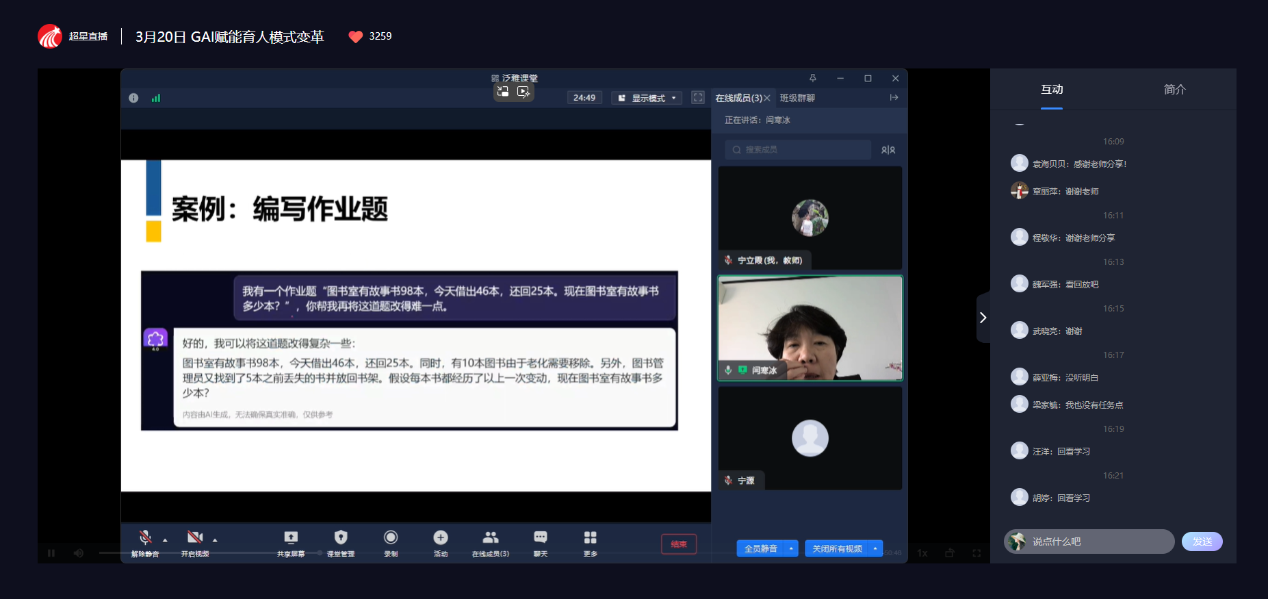This screenshot has height=599, width=1268.
Task: Click the fullscreen icon beside display mode
Action: (698, 98)
